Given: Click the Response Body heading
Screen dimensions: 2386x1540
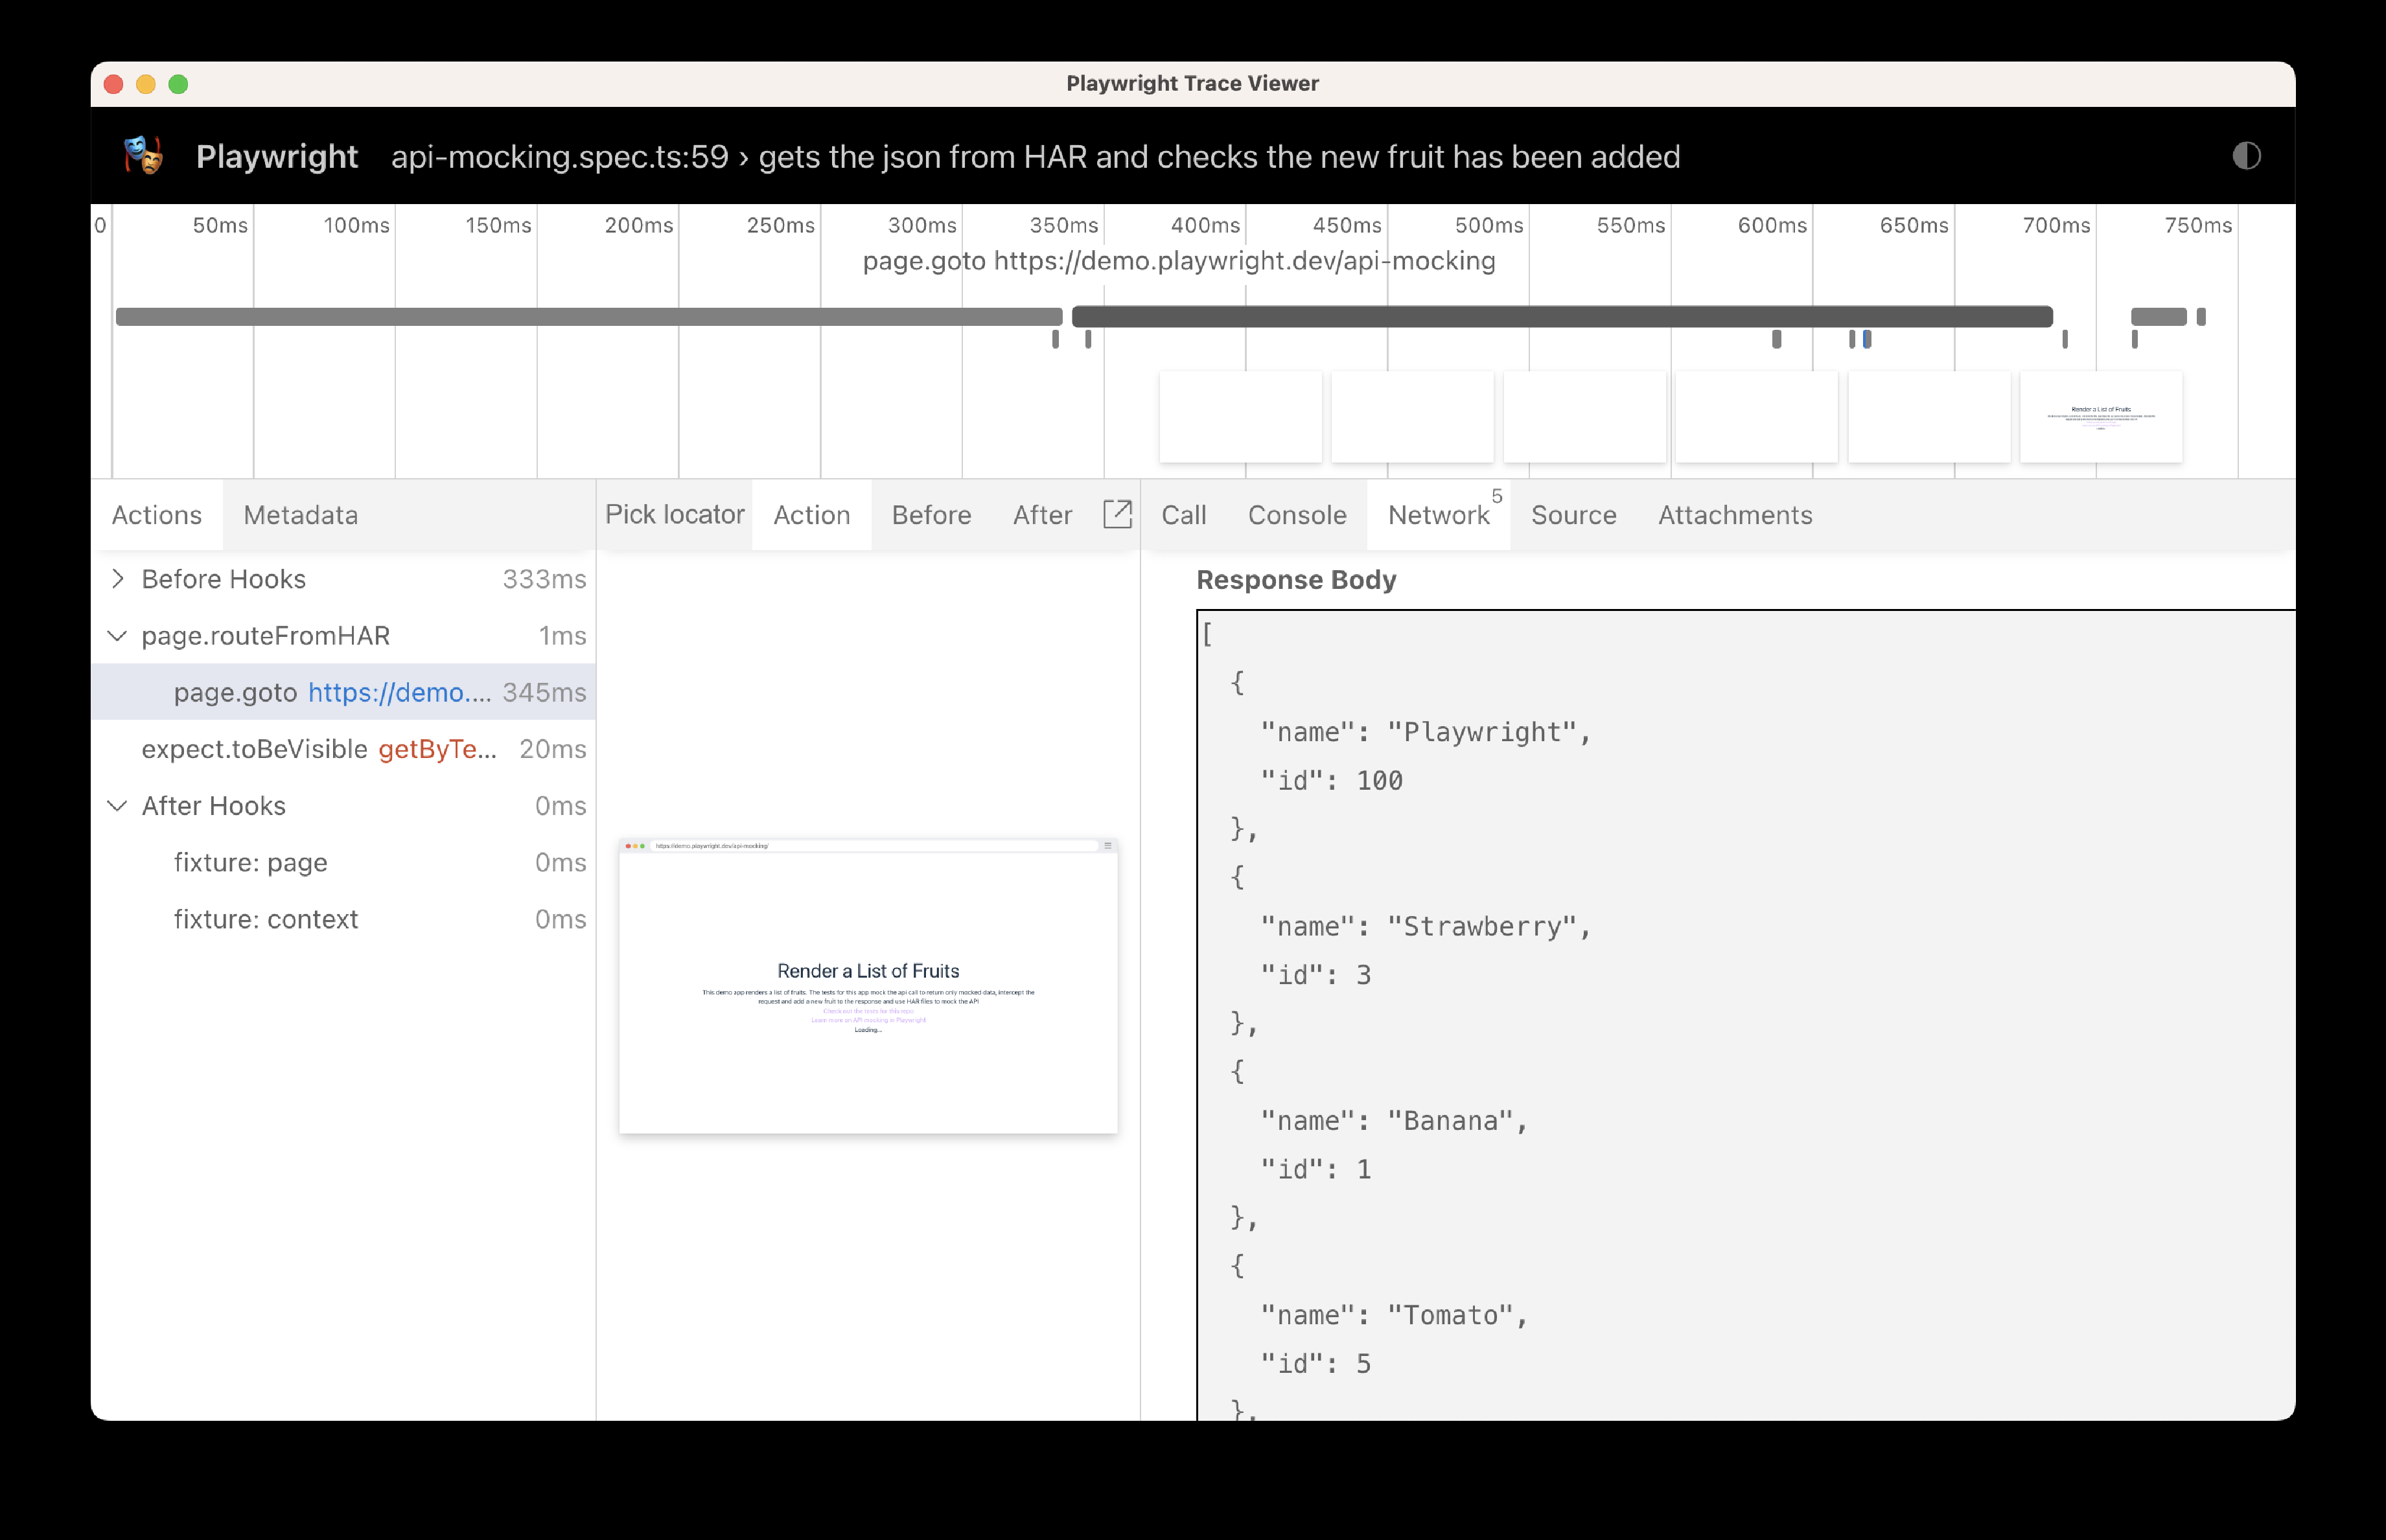Looking at the screenshot, I should 1296,580.
